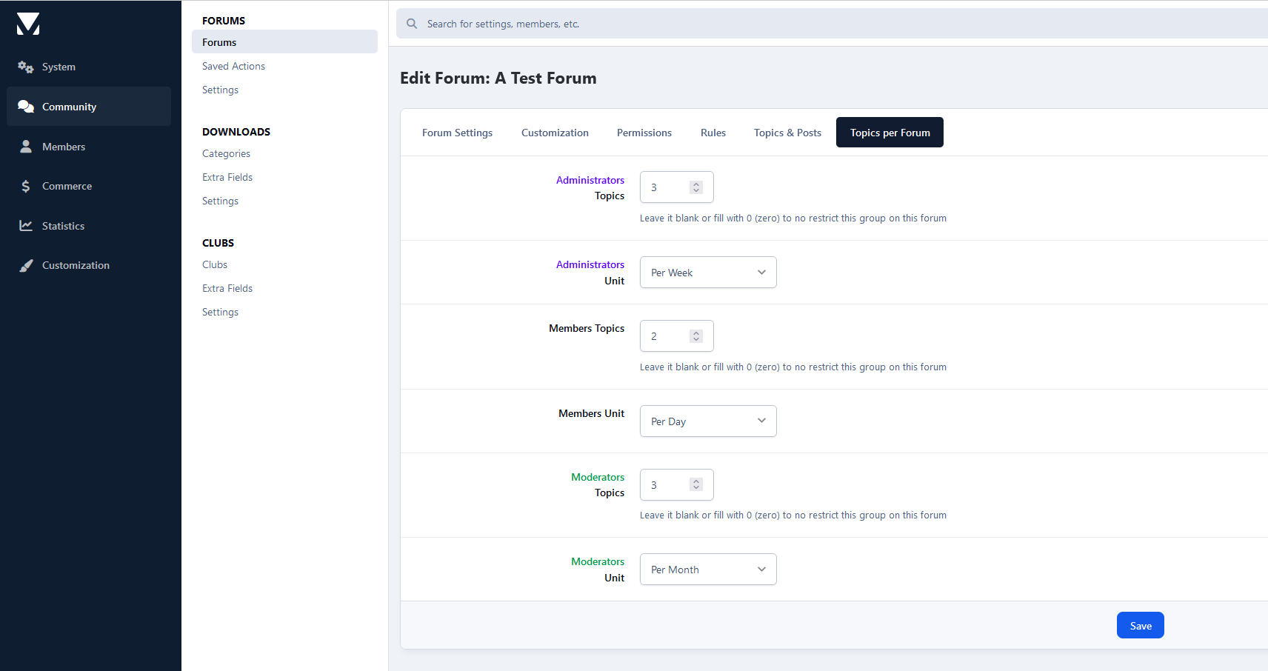Switch to the Topics & Posts tab
The width and height of the screenshot is (1268, 671).
point(787,133)
